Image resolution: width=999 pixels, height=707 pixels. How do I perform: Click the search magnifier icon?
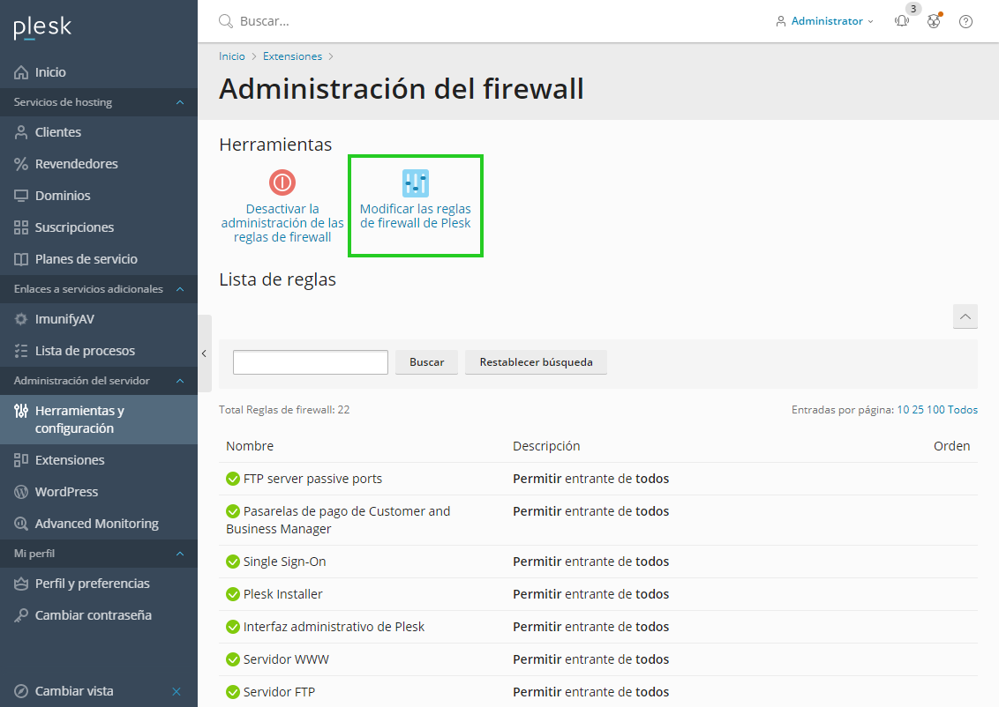(226, 22)
